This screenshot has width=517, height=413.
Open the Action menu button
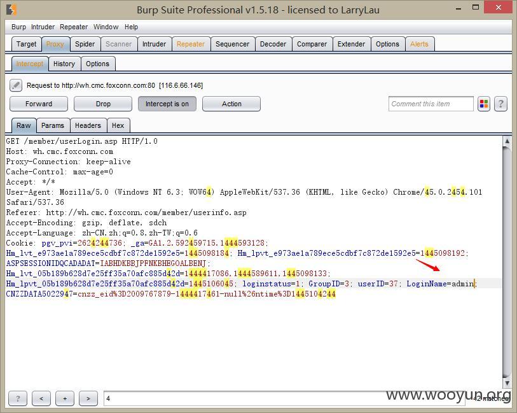point(231,104)
